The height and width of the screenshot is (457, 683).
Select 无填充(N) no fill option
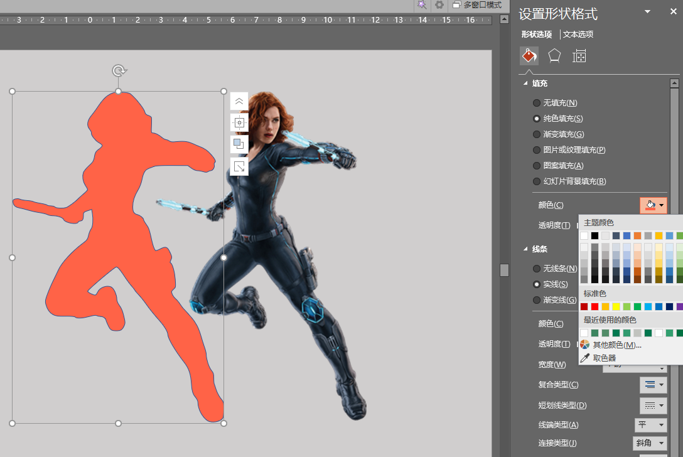pos(555,103)
